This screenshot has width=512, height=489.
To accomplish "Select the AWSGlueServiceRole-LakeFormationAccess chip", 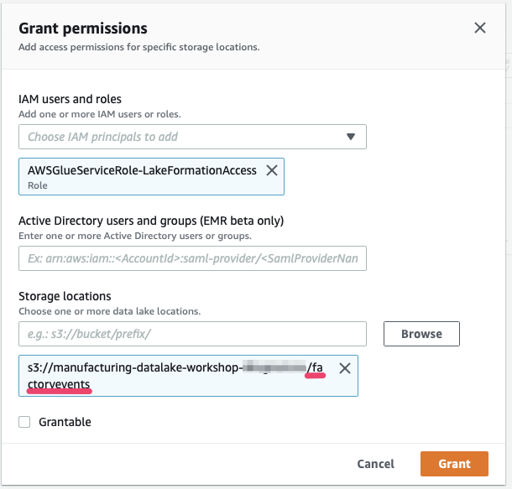I will [142, 176].
